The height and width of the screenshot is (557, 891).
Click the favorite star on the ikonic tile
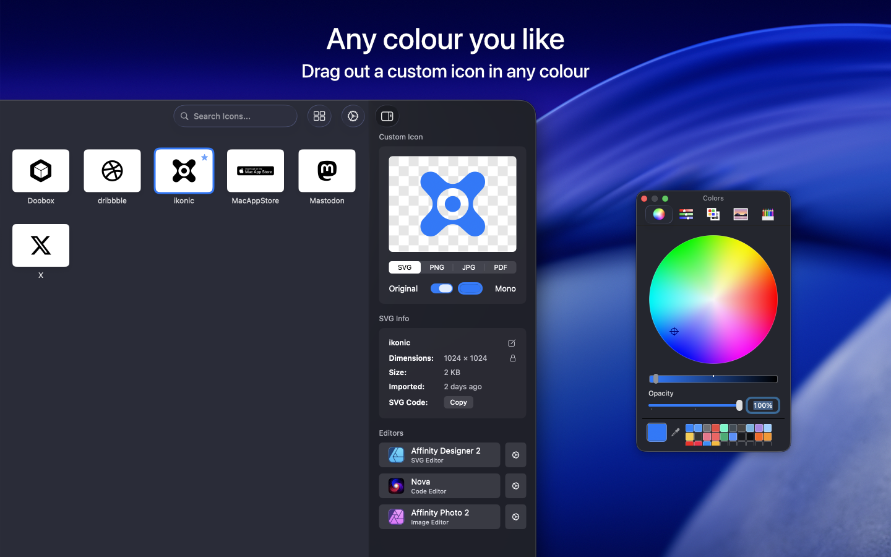(204, 158)
